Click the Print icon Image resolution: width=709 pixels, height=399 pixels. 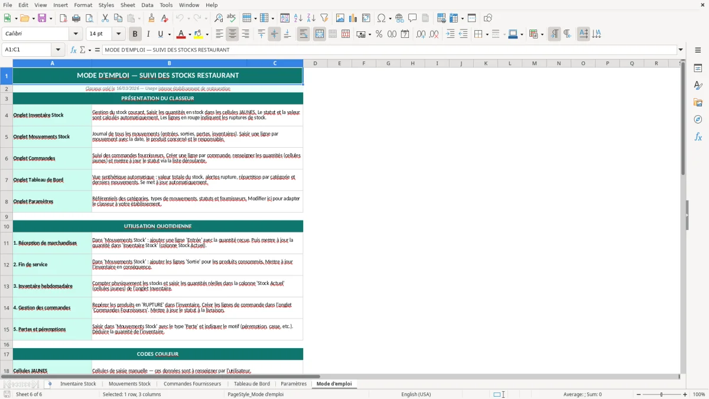click(76, 18)
